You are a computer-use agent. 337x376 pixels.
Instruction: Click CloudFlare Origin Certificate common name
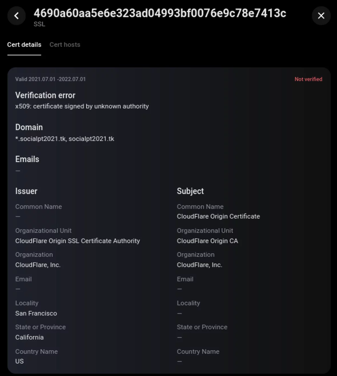click(x=218, y=216)
